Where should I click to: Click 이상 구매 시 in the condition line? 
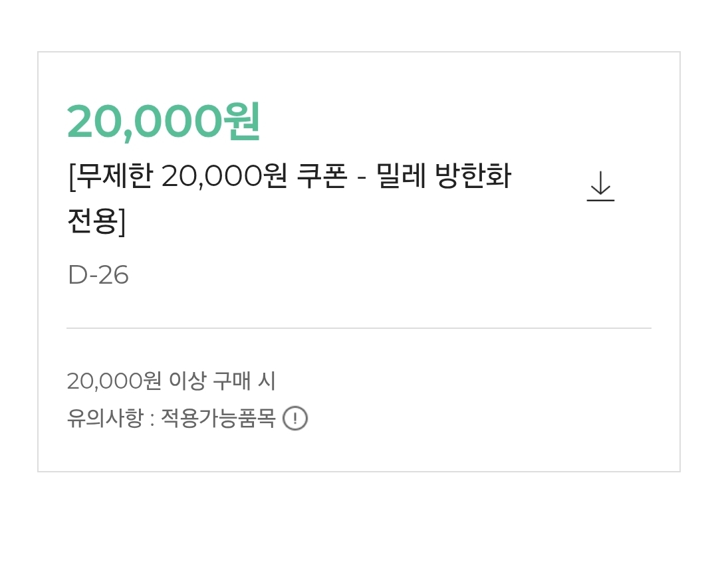click(x=222, y=381)
